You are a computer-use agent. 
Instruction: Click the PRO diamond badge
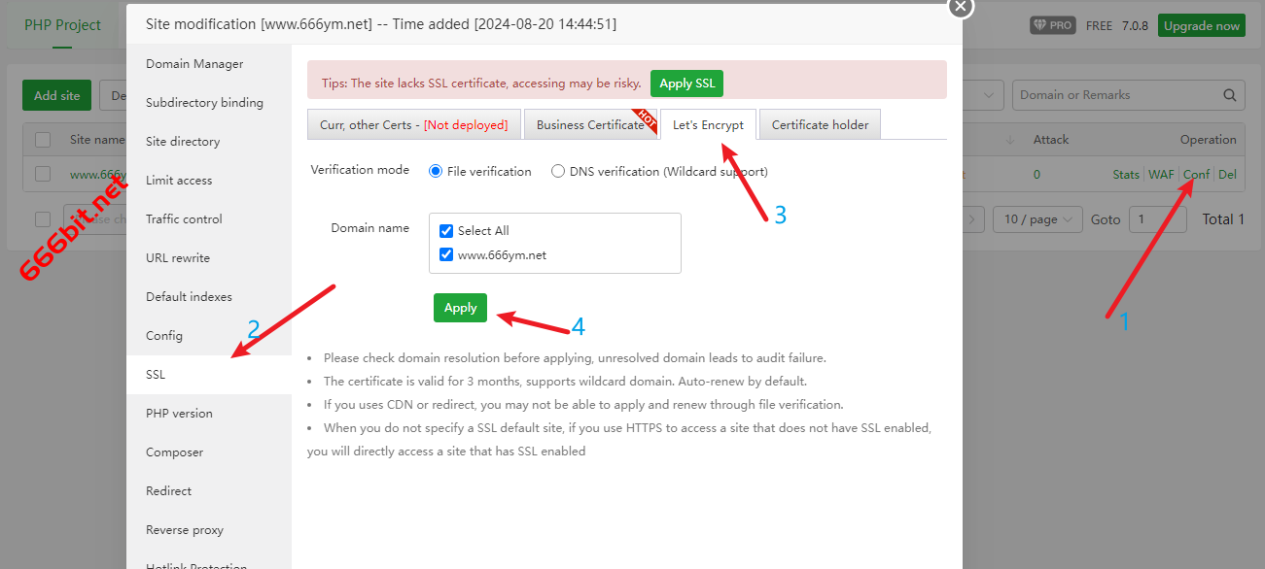tap(1052, 25)
